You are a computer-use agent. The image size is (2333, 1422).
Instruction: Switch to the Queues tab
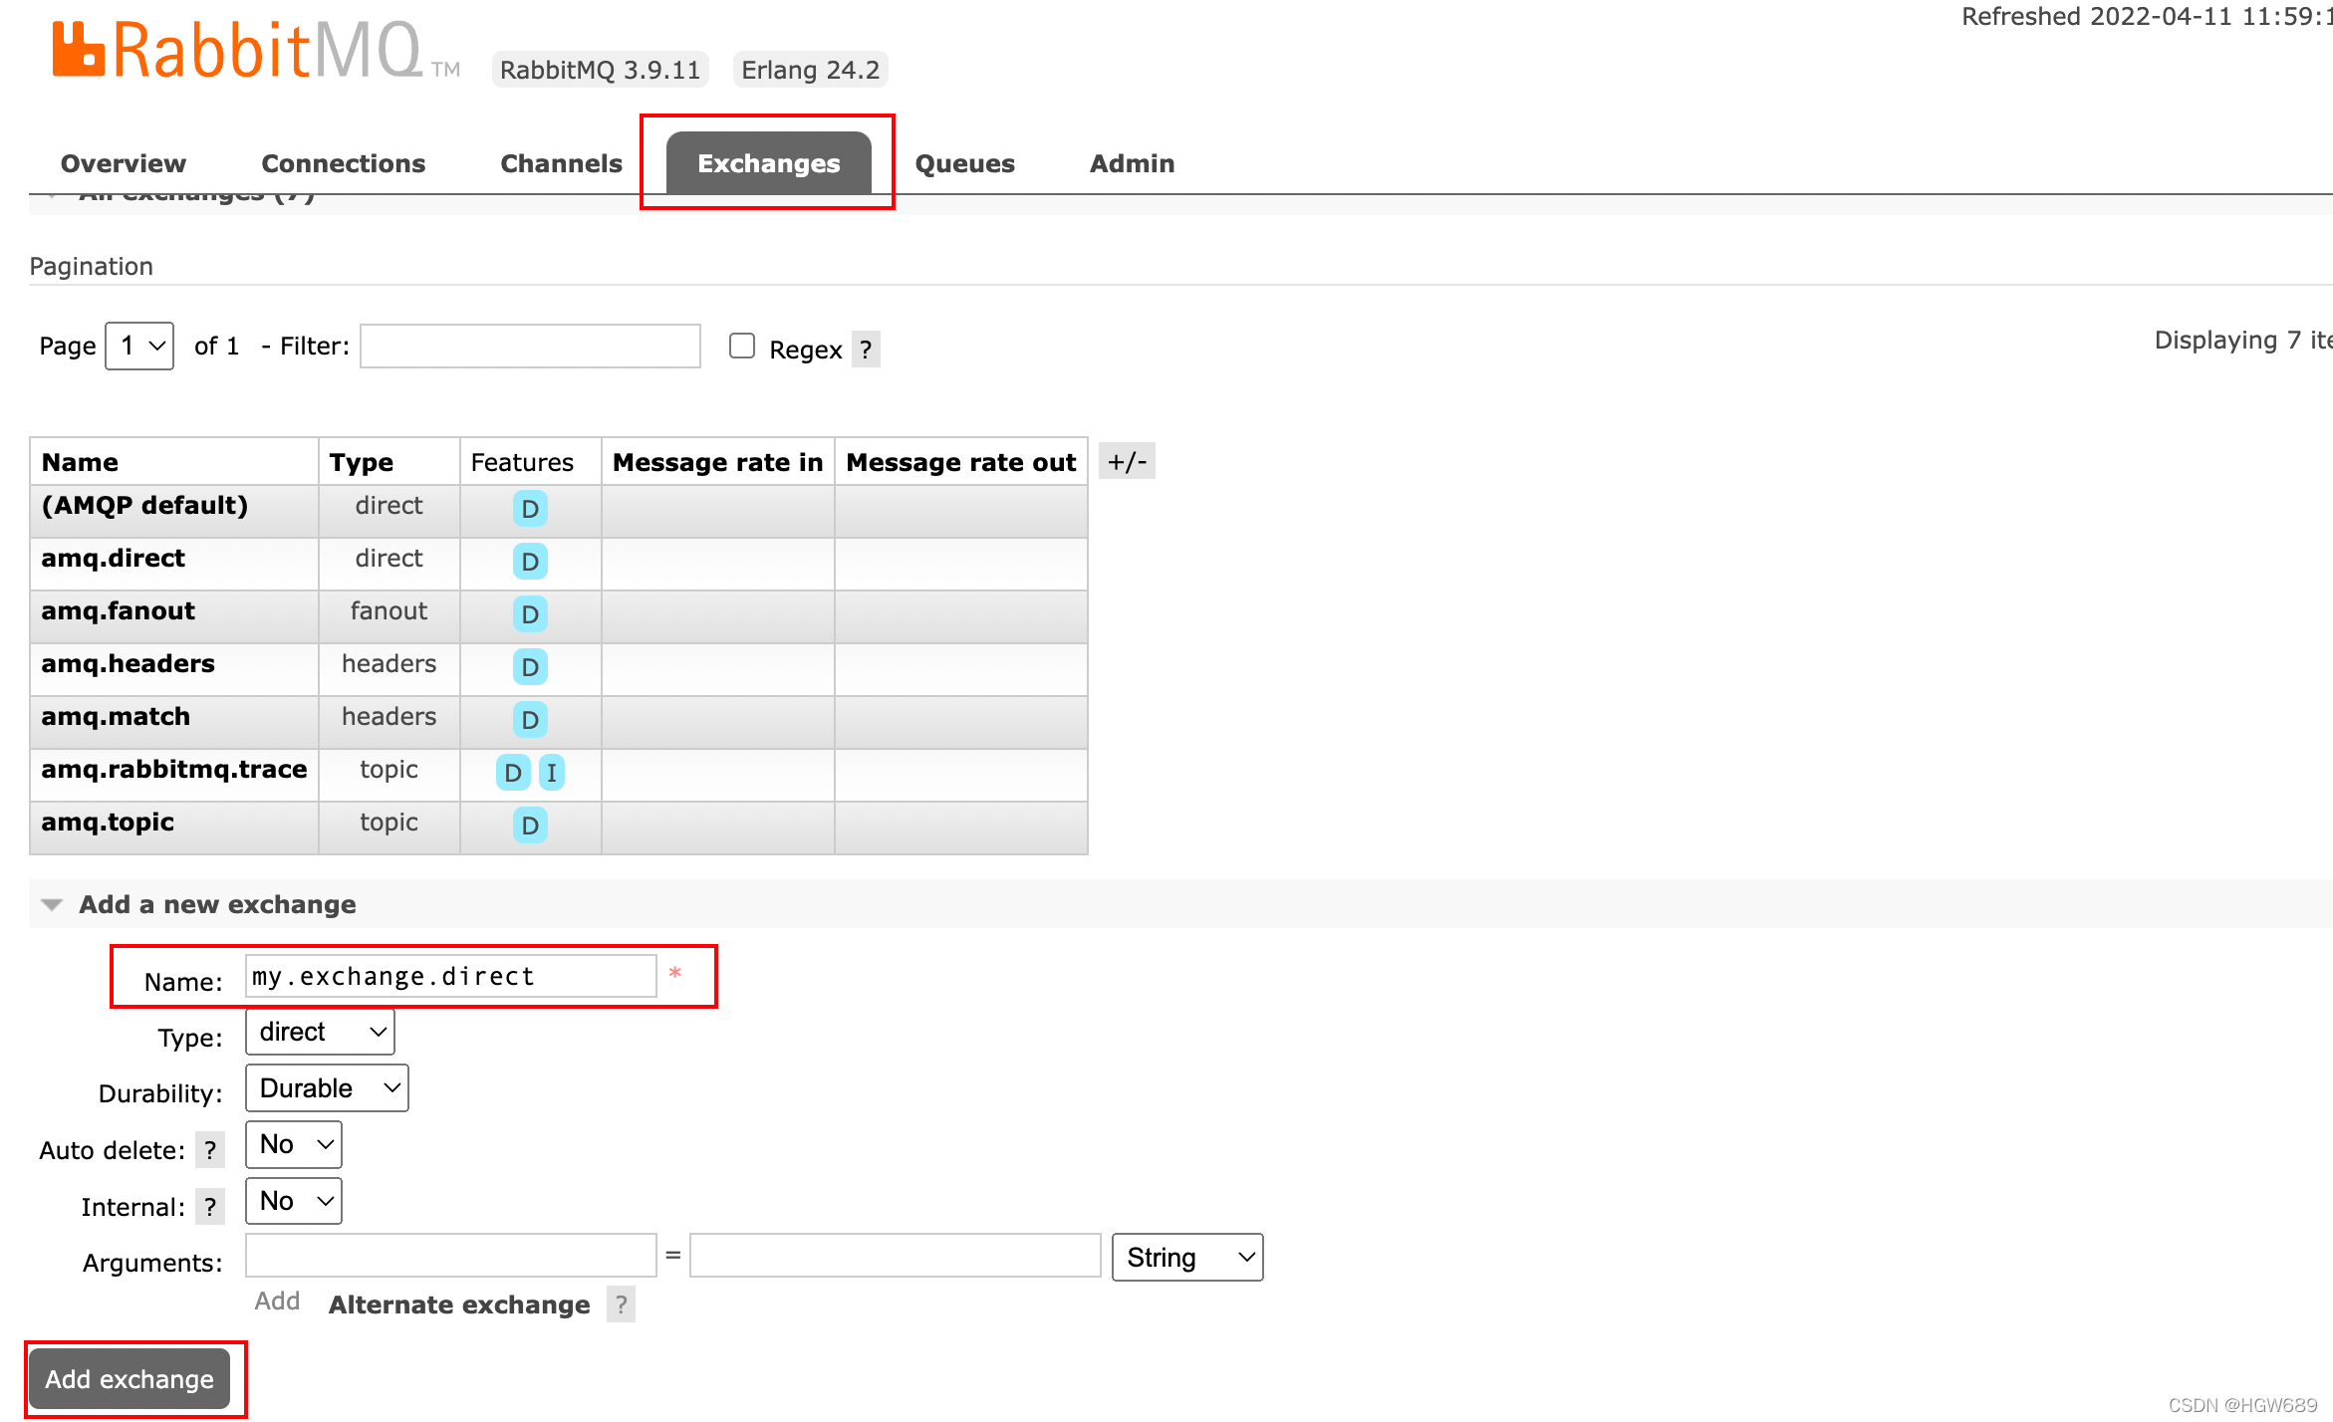(964, 163)
